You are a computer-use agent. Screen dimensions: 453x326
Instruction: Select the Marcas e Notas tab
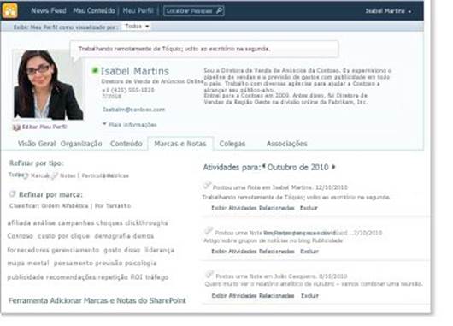click(180, 144)
